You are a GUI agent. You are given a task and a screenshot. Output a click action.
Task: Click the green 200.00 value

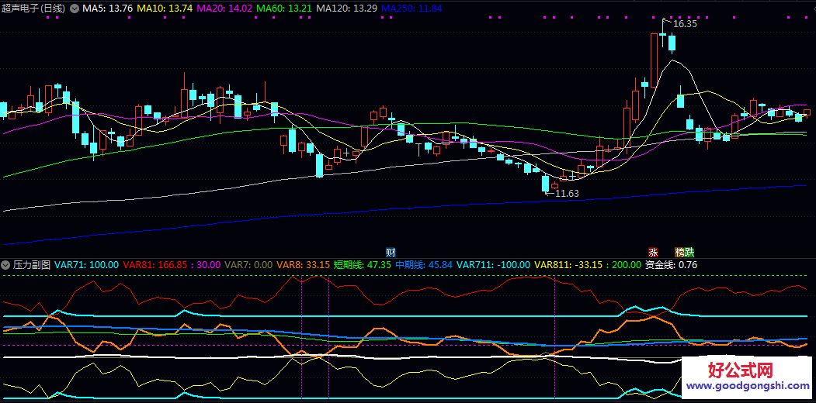626,265
